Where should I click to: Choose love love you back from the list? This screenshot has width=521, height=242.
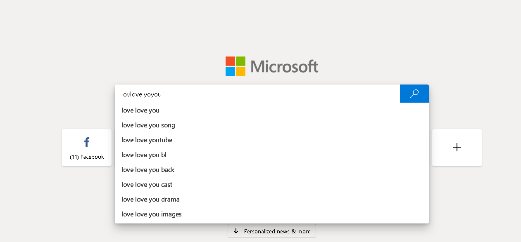click(147, 169)
